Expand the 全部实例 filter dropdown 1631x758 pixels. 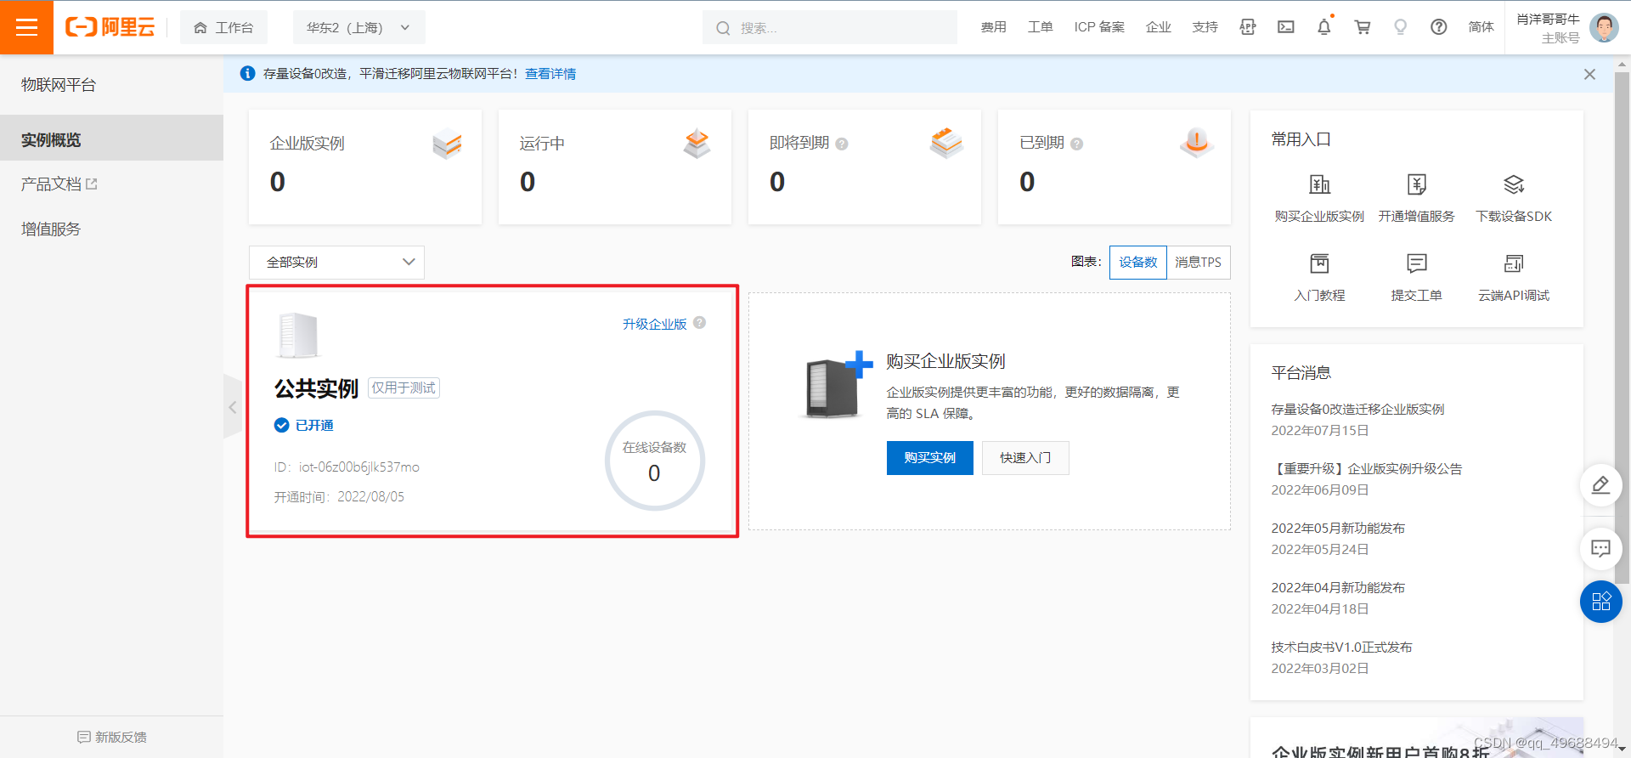(x=336, y=262)
